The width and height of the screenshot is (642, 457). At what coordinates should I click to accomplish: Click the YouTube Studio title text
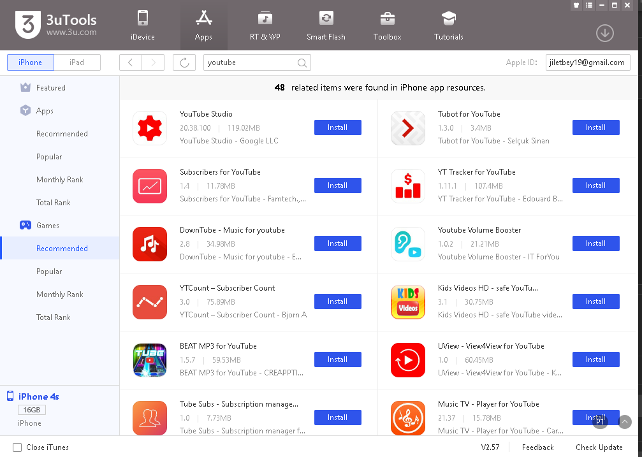(206, 114)
